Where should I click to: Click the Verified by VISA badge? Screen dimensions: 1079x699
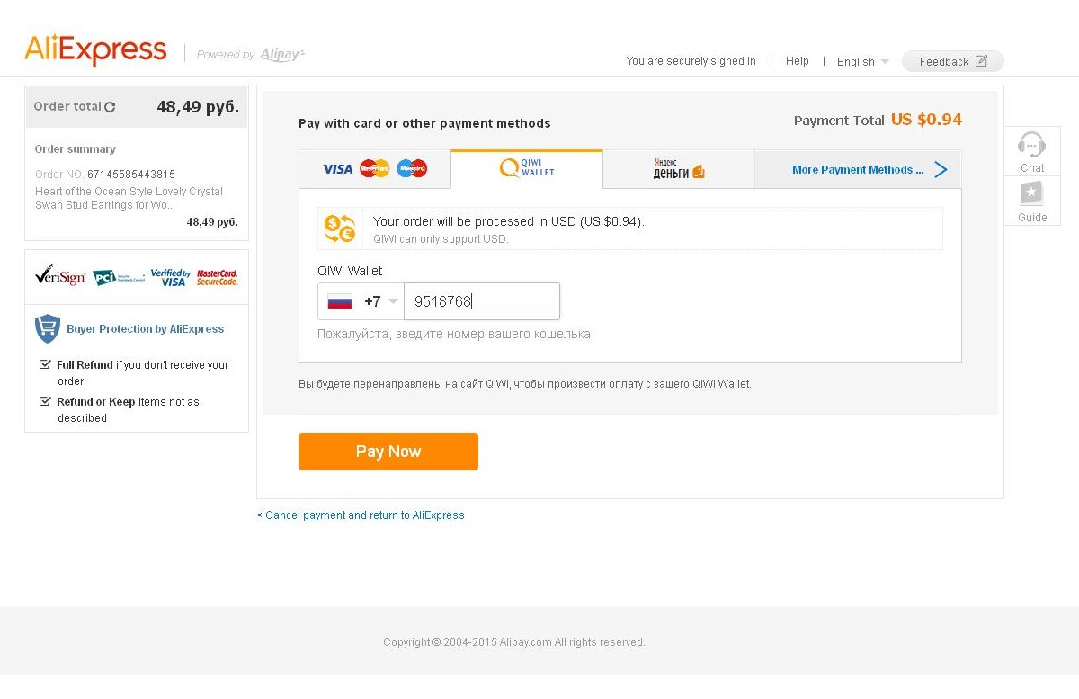[x=170, y=277]
